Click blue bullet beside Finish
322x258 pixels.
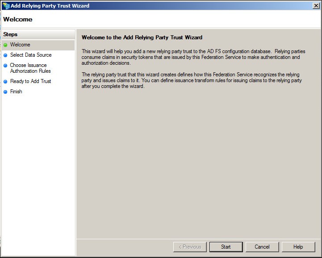tap(5, 92)
